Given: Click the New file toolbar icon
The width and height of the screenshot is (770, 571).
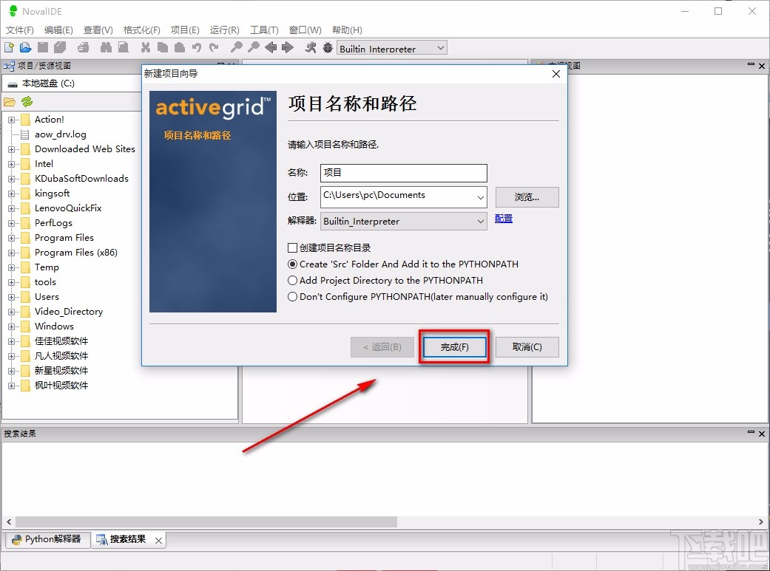Looking at the screenshot, I should 10,47.
